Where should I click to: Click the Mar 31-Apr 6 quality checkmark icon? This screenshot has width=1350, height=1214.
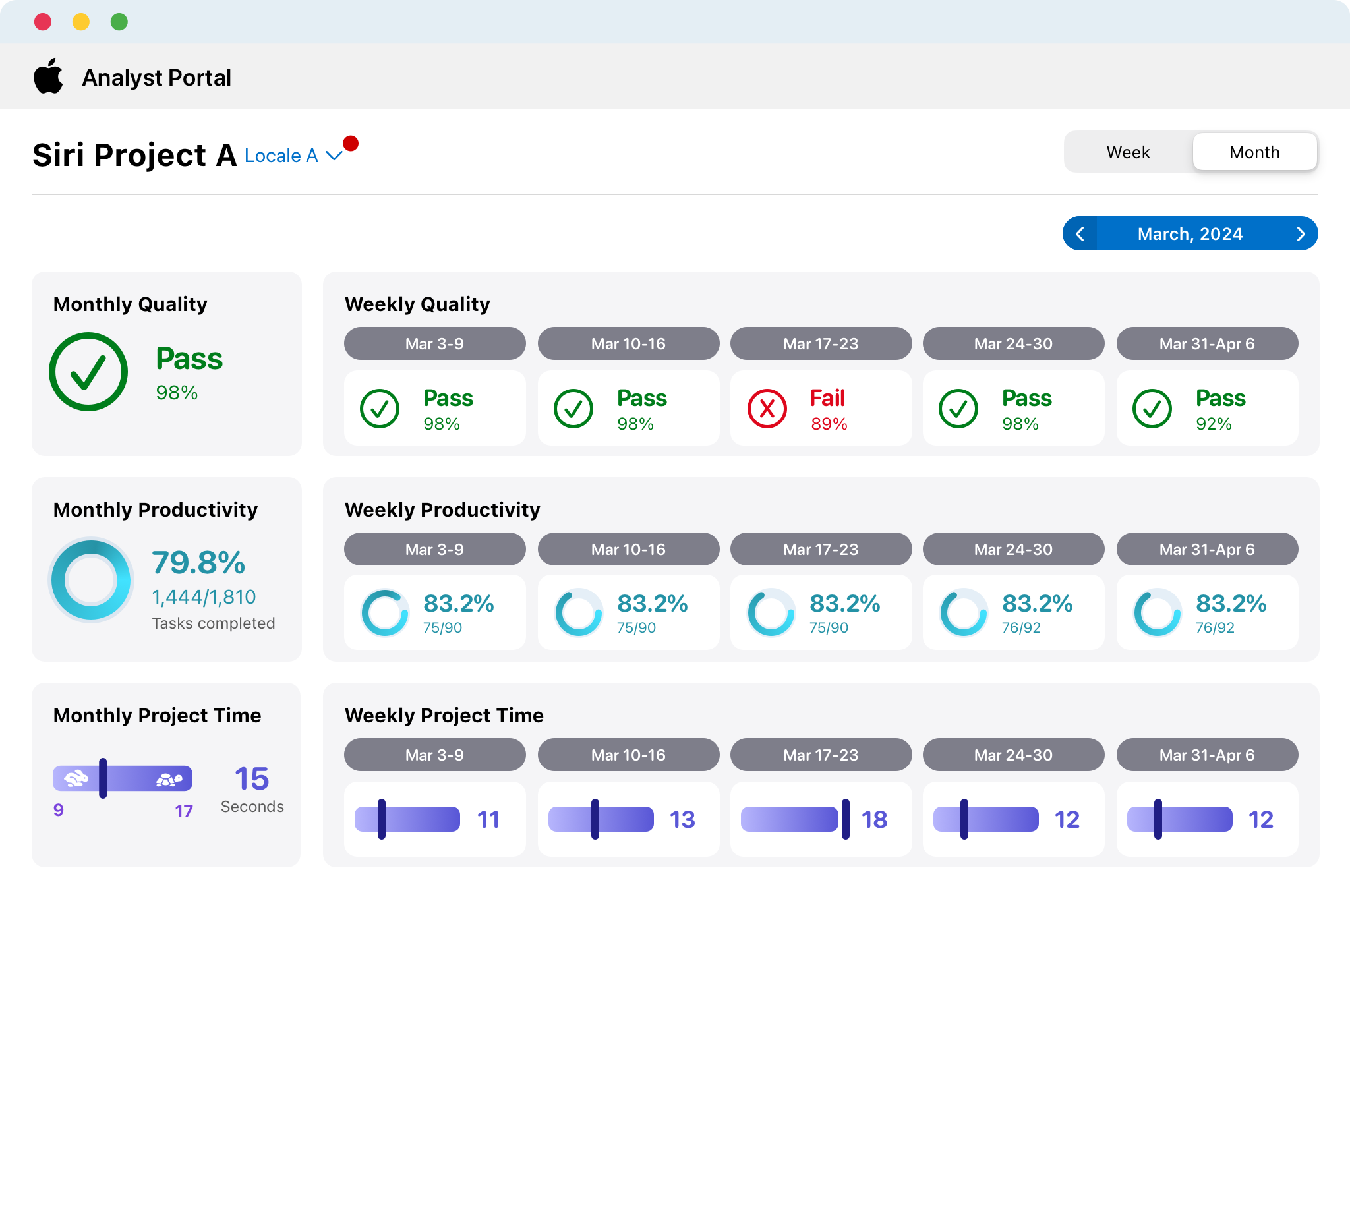1152,408
